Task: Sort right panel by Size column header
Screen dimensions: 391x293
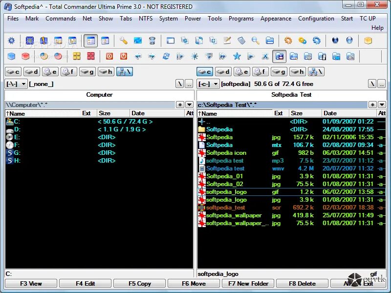Action: pyautogui.click(x=305, y=113)
